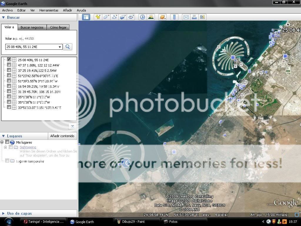Open the Añadir menu
The image size is (301, 226).
click(67, 10)
